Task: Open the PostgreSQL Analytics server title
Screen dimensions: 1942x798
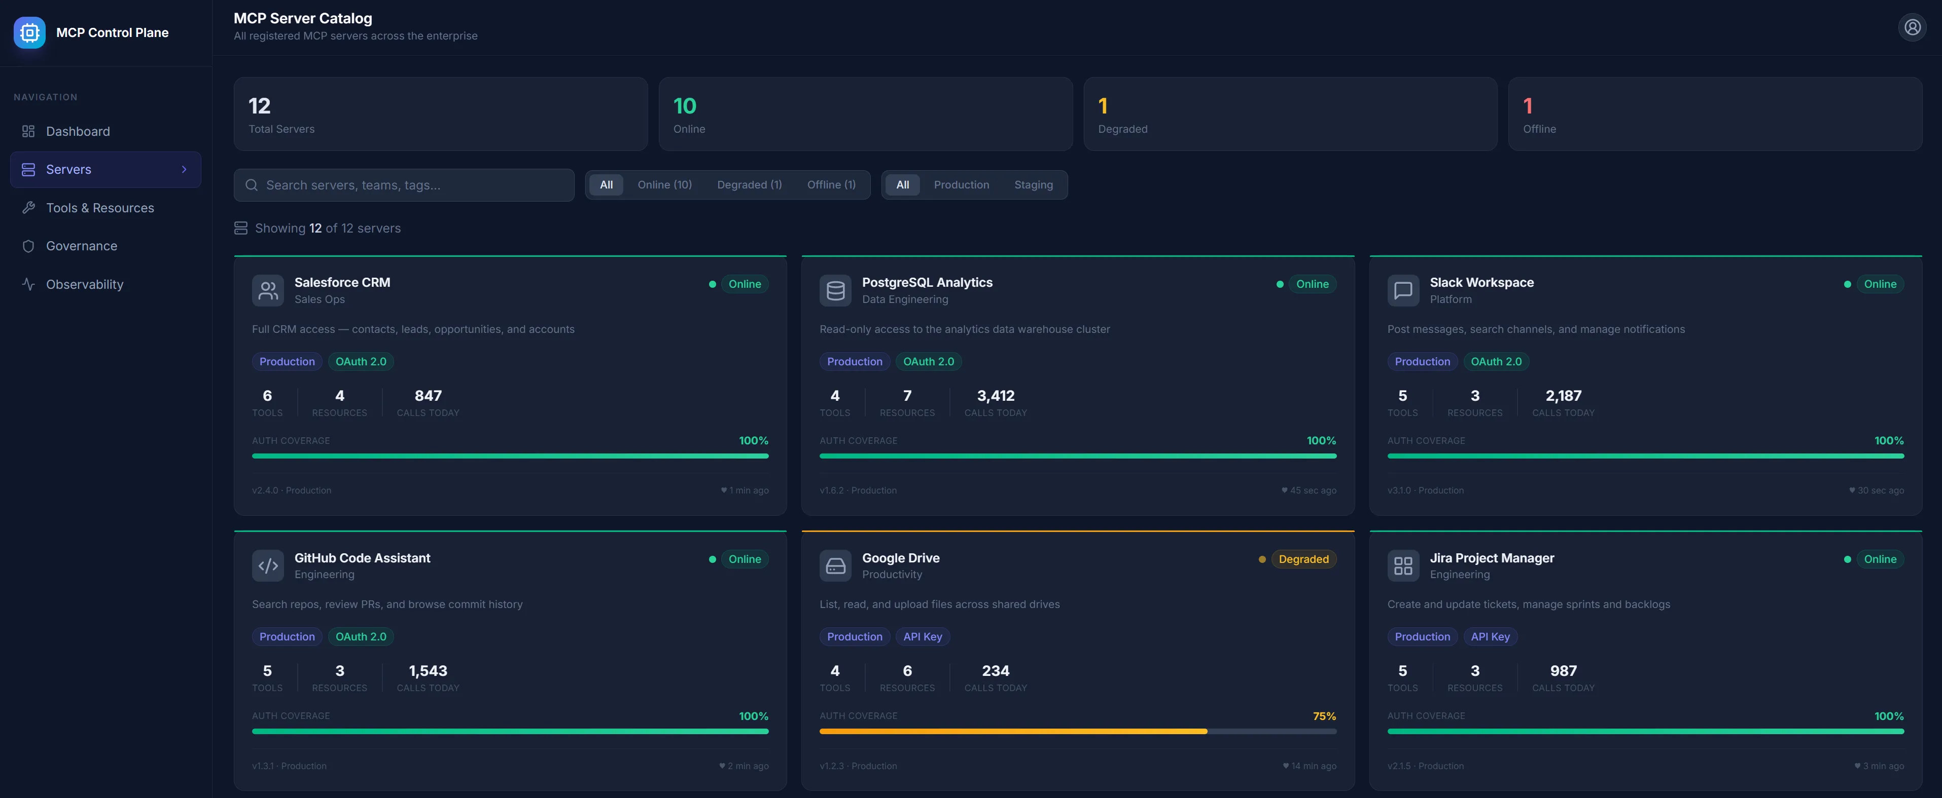Action: (x=927, y=282)
